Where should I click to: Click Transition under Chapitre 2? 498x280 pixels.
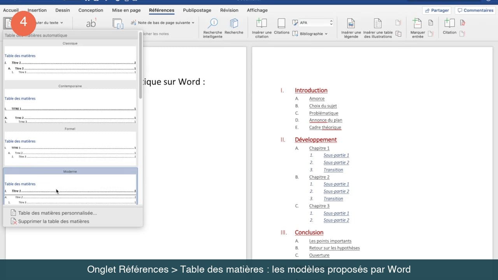point(333,199)
